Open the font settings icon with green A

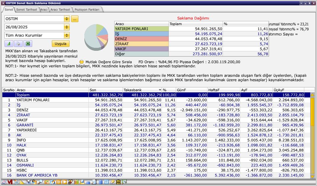9,44
